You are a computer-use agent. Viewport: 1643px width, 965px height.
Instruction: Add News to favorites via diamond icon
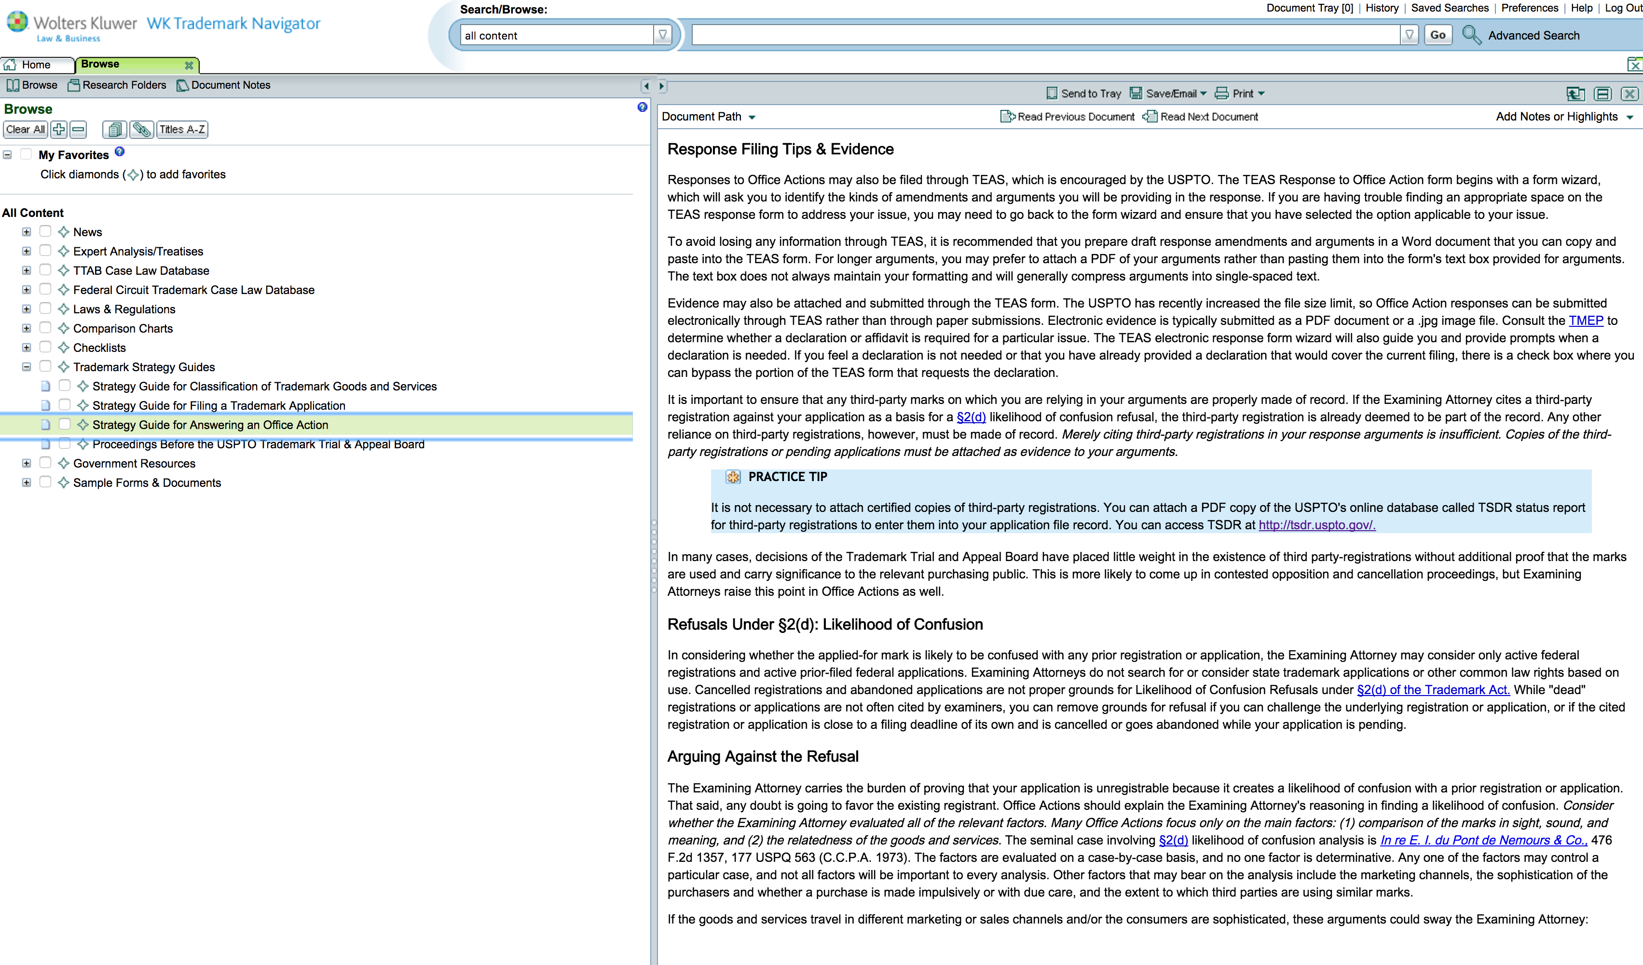(x=63, y=231)
